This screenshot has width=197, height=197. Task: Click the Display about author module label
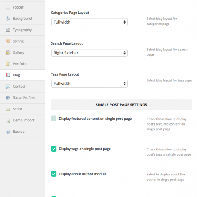point(82,174)
